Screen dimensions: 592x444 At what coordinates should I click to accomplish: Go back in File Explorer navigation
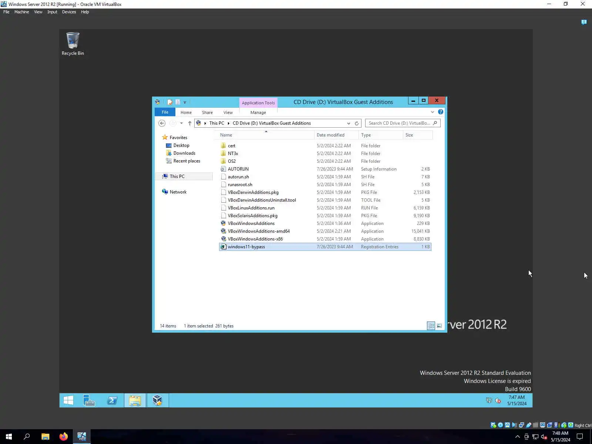click(x=162, y=123)
